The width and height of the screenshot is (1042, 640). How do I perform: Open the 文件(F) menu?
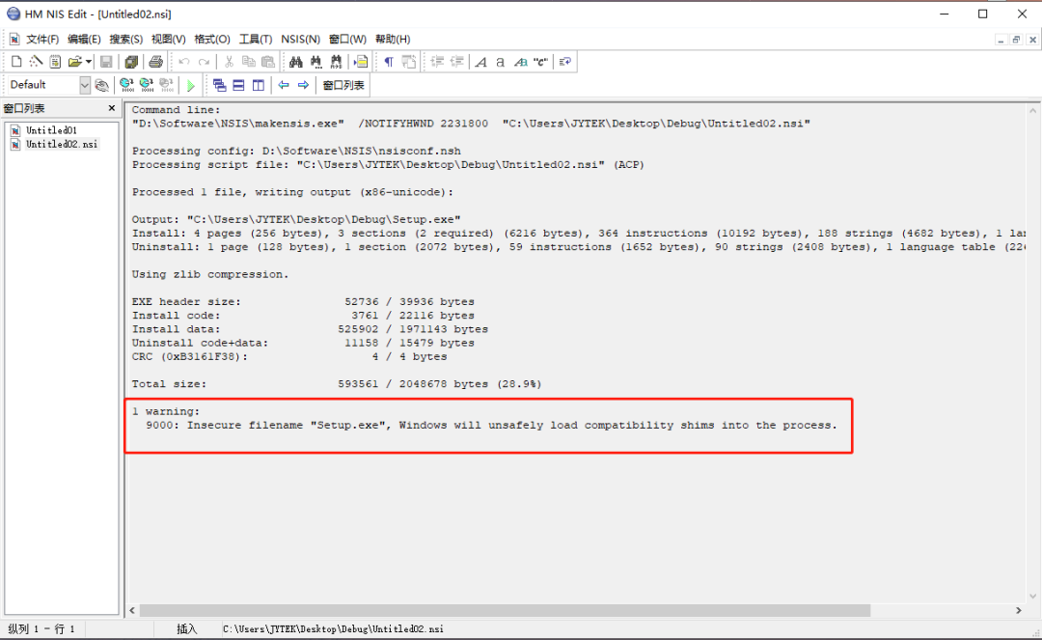coord(42,39)
